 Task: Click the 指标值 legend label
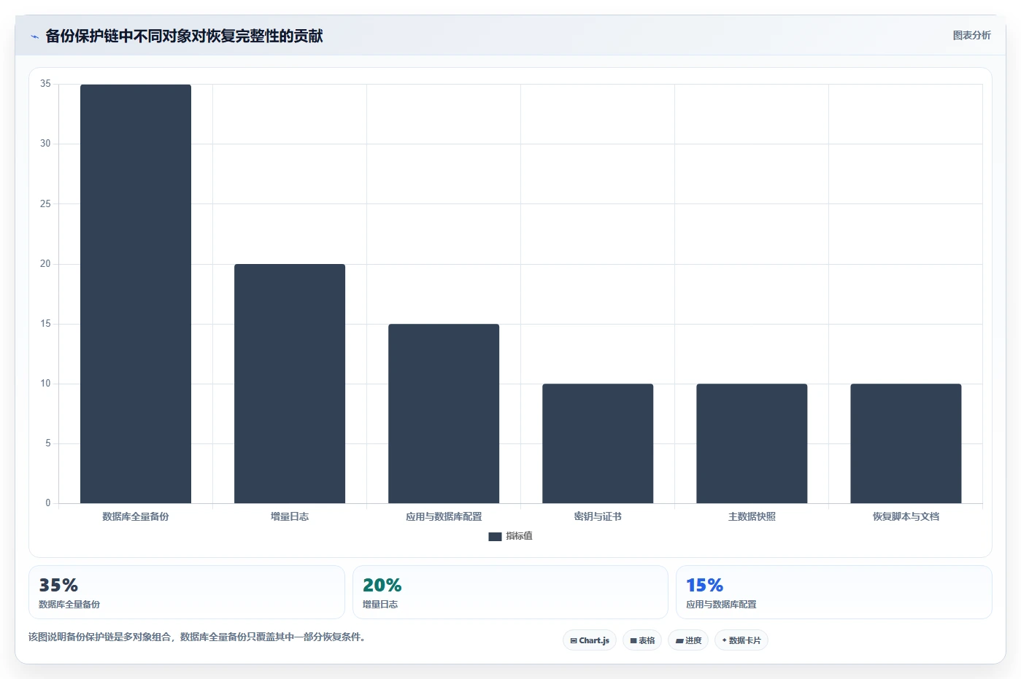tap(519, 536)
